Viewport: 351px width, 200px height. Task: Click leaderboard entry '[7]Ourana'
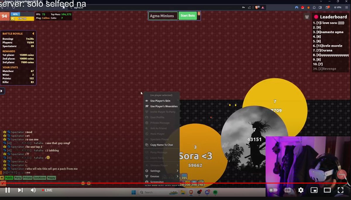(x=323, y=50)
